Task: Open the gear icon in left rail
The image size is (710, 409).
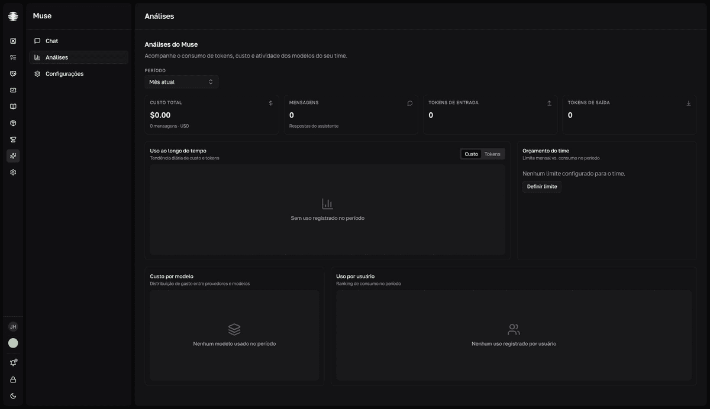Action: (x=13, y=173)
